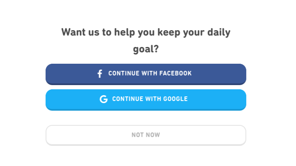296x166 pixels.
Task: Click the Facebook 'f' logo icon
Action: click(100, 74)
